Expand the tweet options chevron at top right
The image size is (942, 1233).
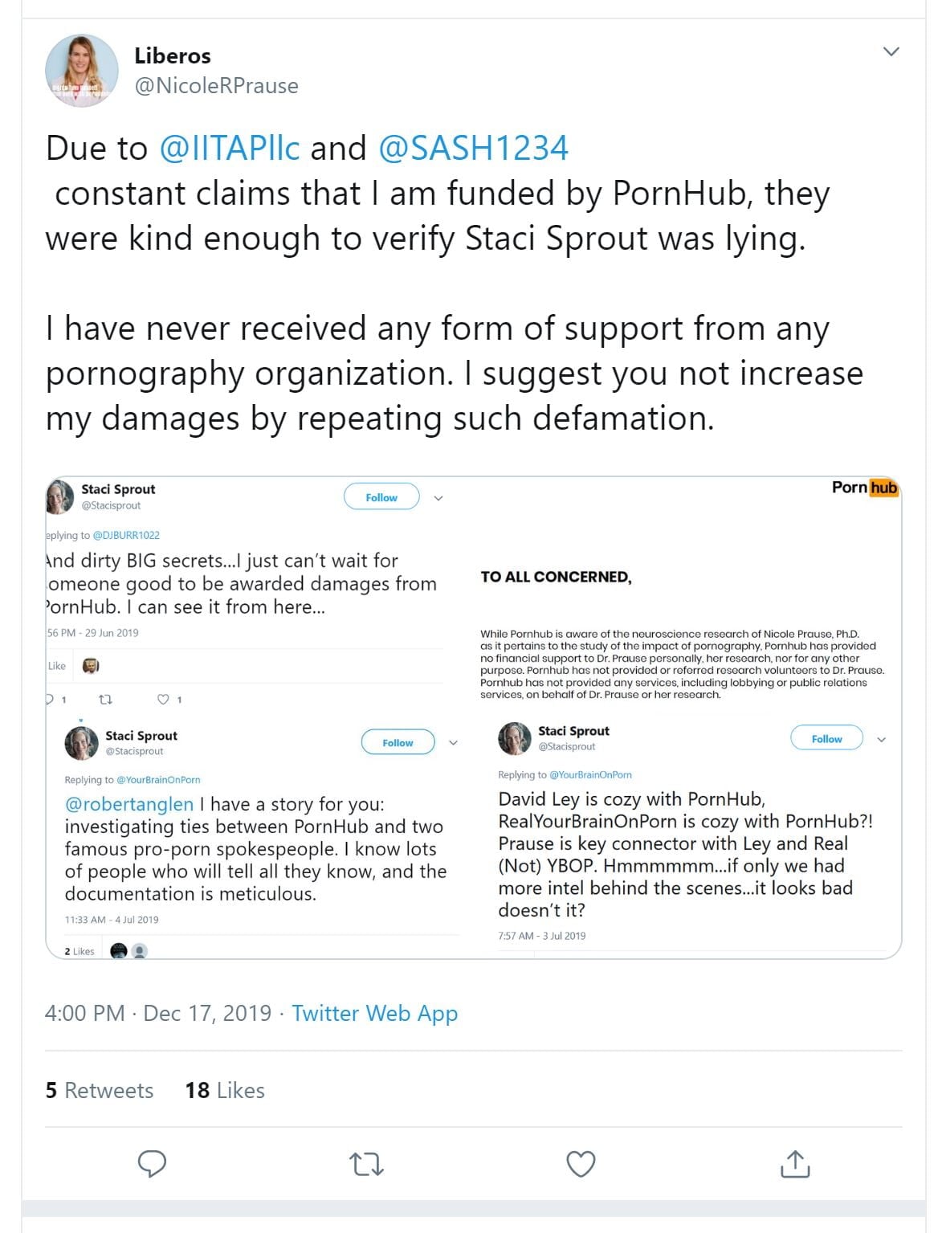tap(891, 52)
